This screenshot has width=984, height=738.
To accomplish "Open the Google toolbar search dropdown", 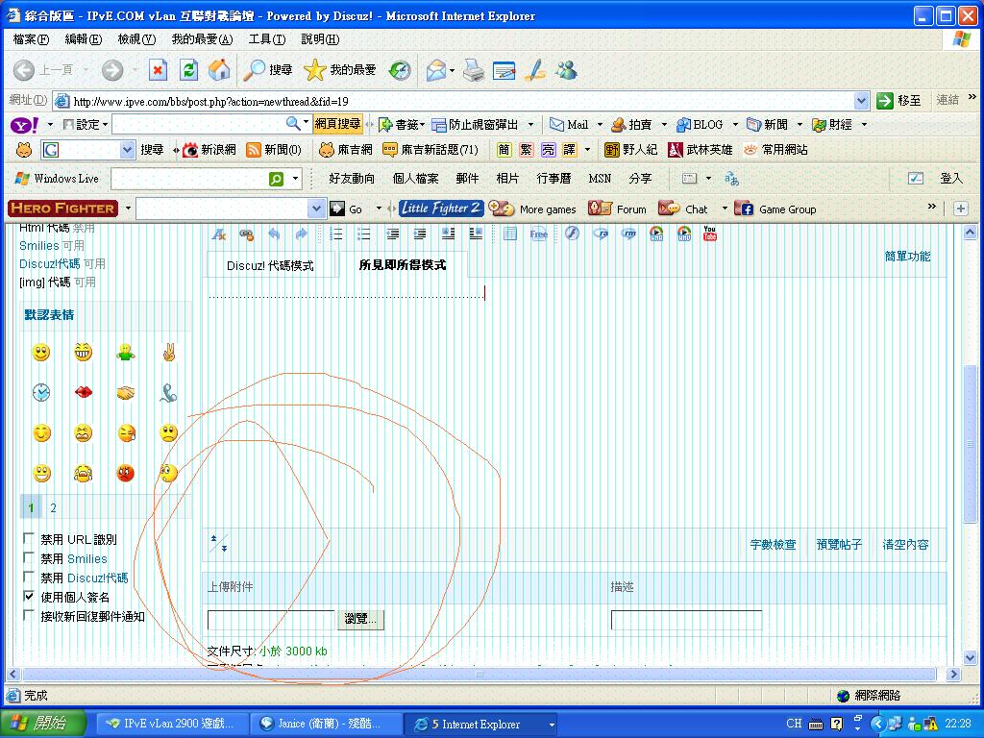I will pyautogui.click(x=128, y=150).
